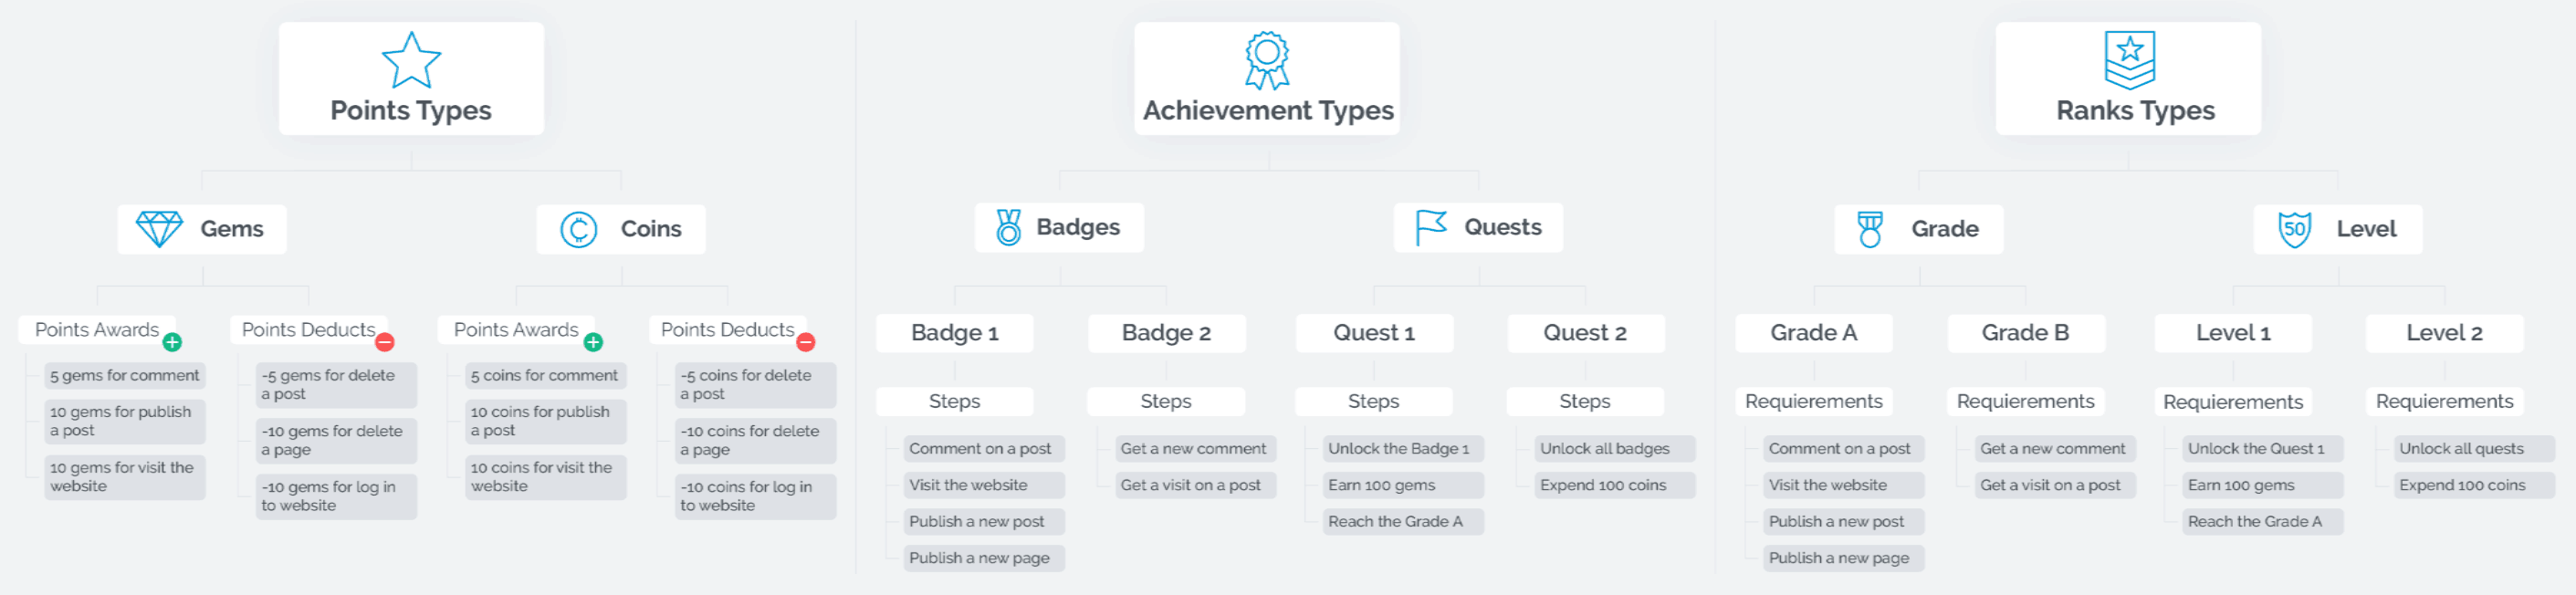The image size is (2576, 595).
Task: Click the medal icon beside Grade
Action: (1869, 229)
